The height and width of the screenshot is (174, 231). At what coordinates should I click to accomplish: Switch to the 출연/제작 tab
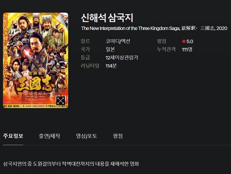(49, 136)
